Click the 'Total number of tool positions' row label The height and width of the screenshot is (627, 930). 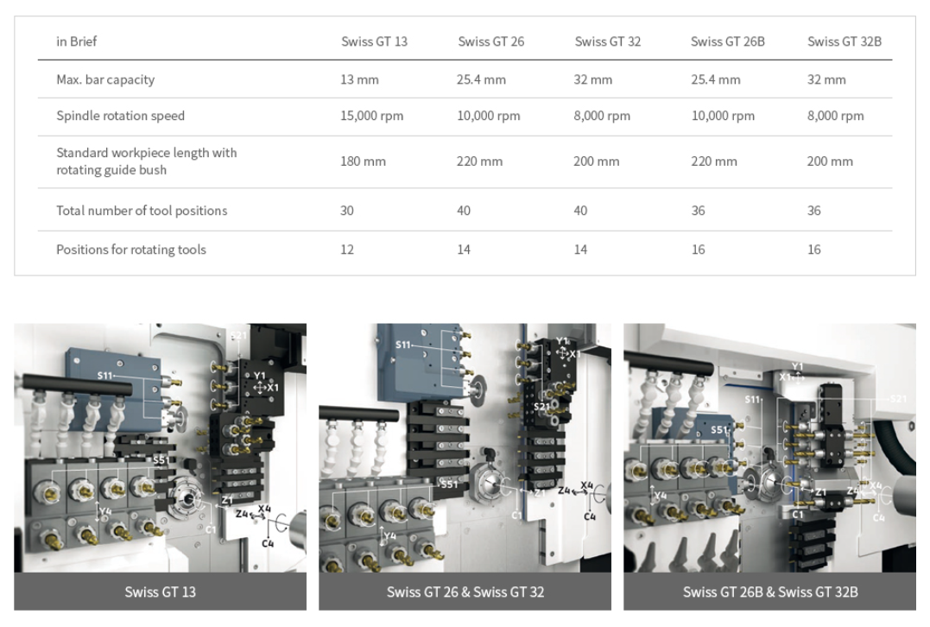point(142,211)
